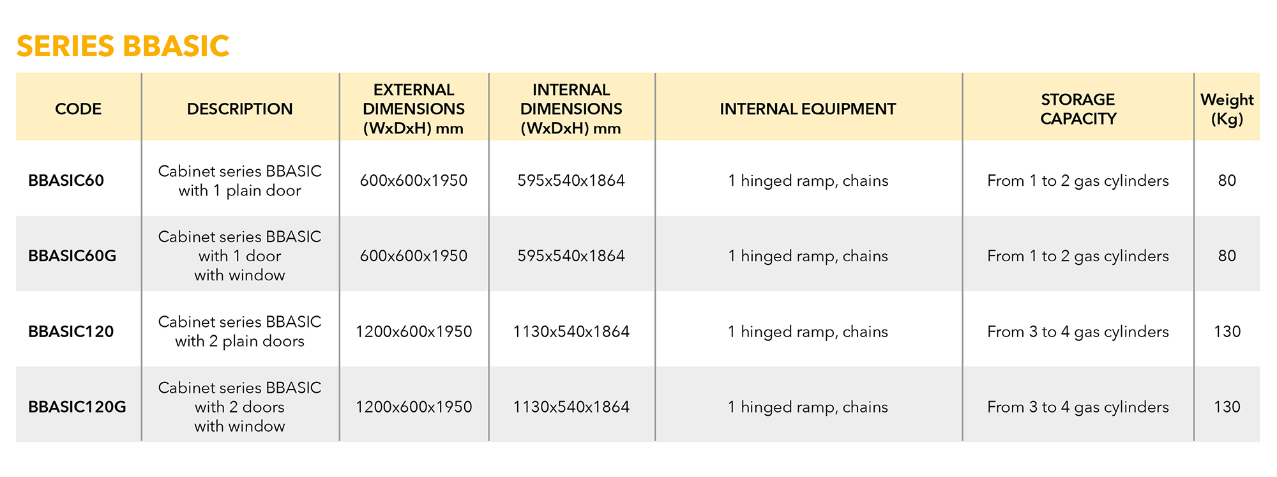The image size is (1277, 477).
Task: Click the description mentioning 1 plain door
Action: 239,181
